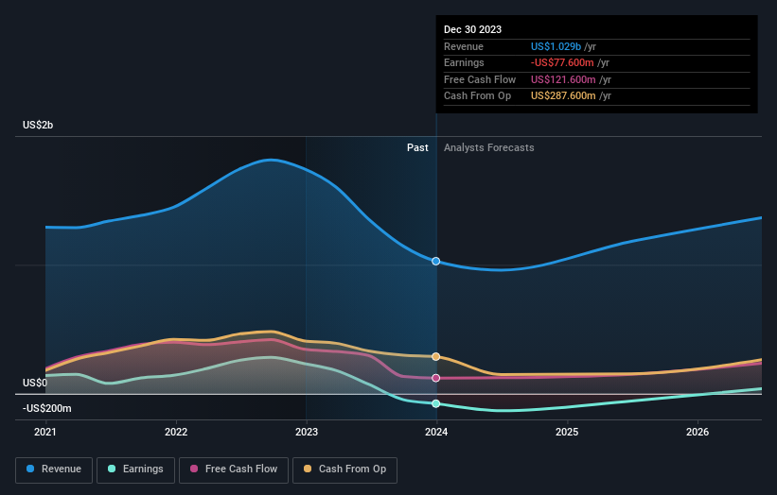Toggle the Free Cash Flow legend button
The image size is (777, 495).
[234, 469]
